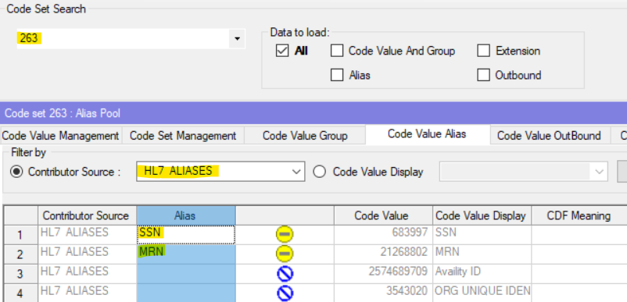Select Code Value Display radio button
The width and height of the screenshot is (627, 302).
(x=320, y=172)
